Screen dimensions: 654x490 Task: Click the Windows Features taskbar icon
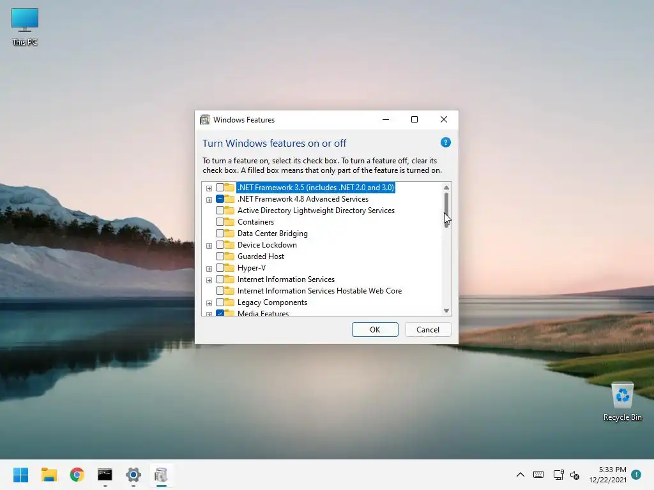click(x=161, y=475)
